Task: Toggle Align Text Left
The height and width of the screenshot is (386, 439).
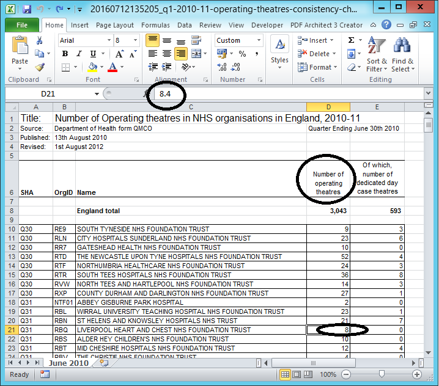Action: pos(153,53)
